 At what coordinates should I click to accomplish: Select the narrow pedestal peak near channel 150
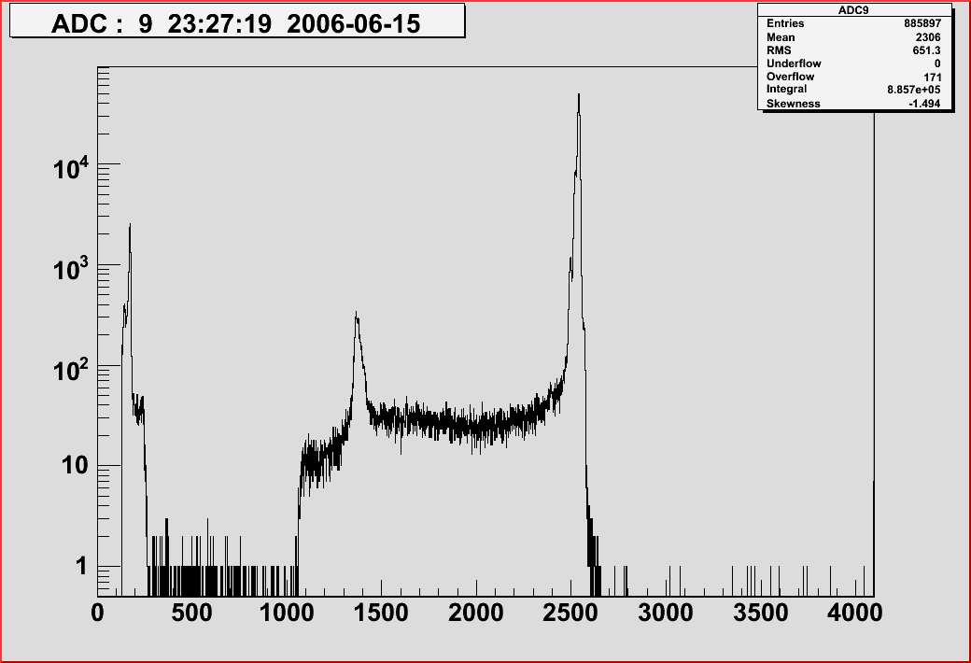pos(129,229)
